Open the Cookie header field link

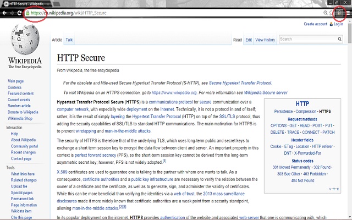coord(276,146)
